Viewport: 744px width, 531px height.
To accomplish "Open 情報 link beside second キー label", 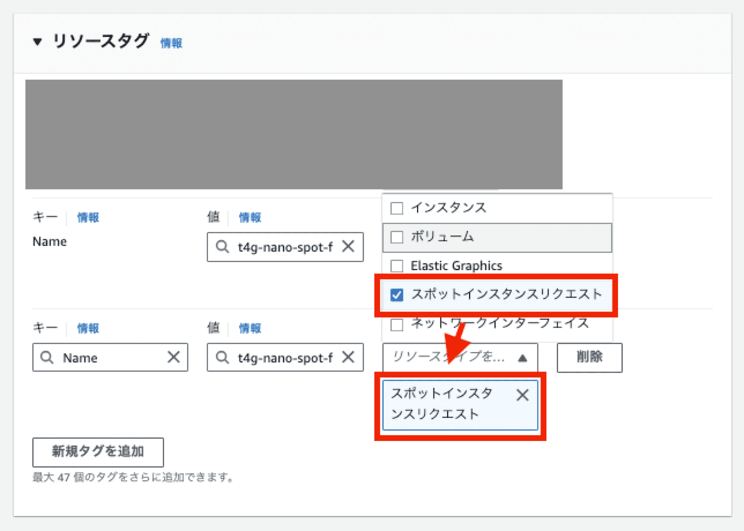I will tap(88, 328).
